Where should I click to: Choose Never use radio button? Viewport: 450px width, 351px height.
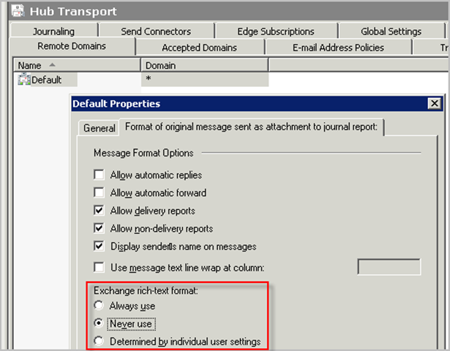(x=99, y=323)
